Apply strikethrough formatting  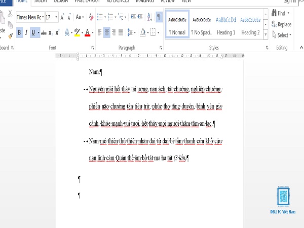(44, 33)
